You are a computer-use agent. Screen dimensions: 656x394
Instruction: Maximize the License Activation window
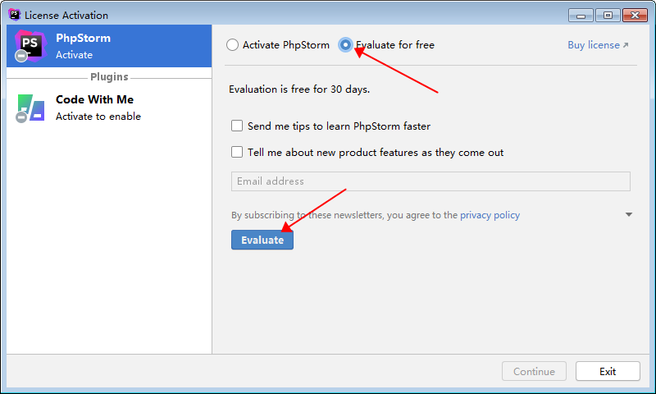click(x=608, y=16)
